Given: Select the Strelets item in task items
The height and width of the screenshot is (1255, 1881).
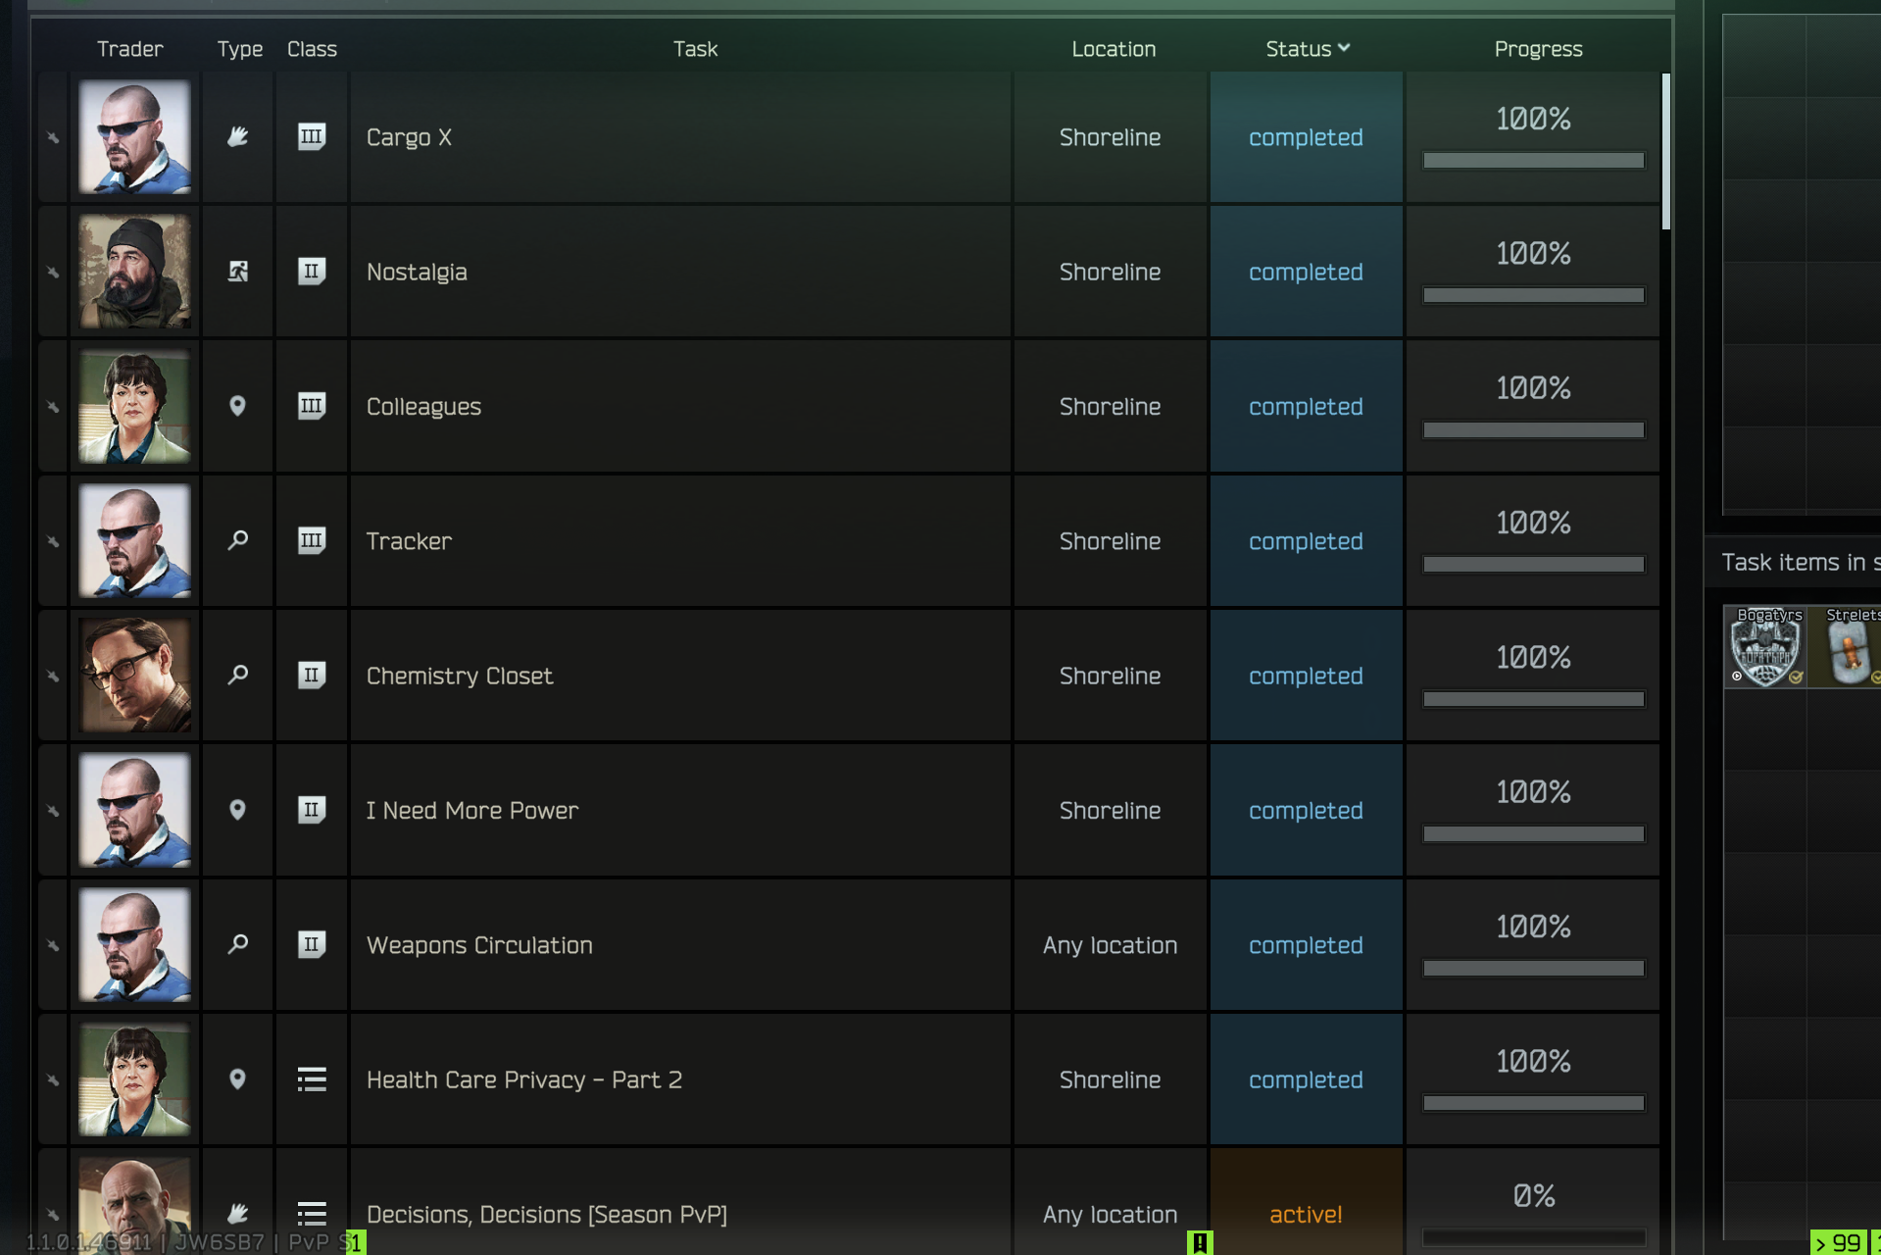Looking at the screenshot, I should coord(1845,646).
